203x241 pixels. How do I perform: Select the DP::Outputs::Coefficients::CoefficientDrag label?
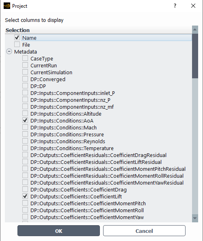coord(79,189)
